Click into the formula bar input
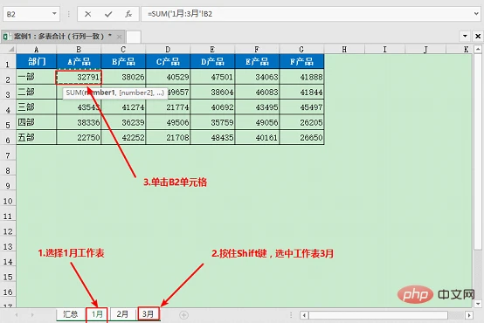This screenshot has height=323, width=484. coord(308,14)
